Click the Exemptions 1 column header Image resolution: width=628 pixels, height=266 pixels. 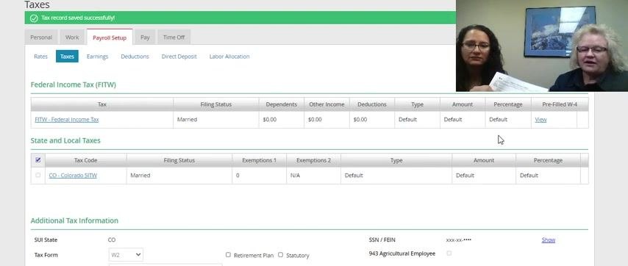[259, 160]
